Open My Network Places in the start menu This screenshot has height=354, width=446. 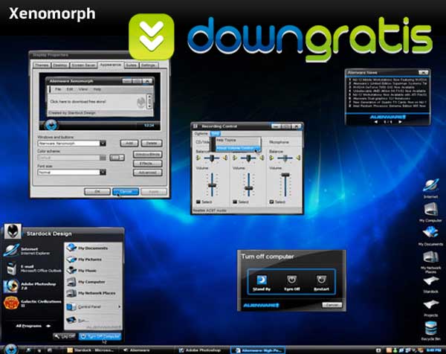[x=93, y=293]
